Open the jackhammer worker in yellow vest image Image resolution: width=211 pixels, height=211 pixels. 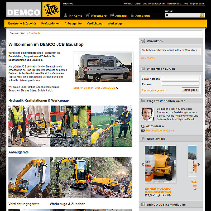pyautogui.click(x=29, y=126)
